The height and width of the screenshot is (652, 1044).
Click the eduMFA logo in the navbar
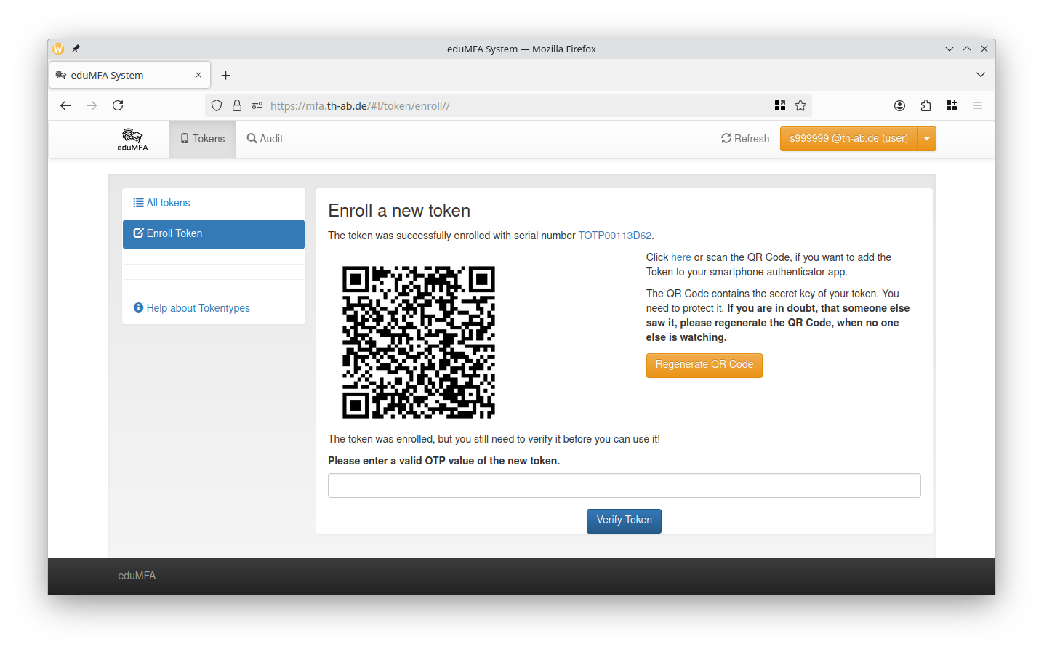(x=132, y=140)
